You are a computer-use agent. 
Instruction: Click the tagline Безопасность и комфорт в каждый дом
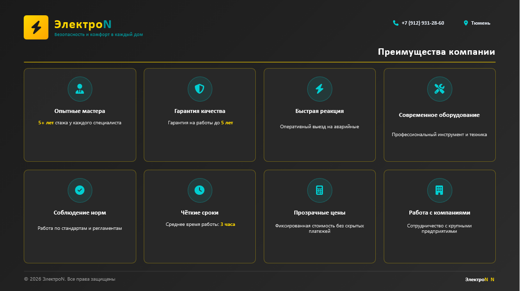[98, 35]
